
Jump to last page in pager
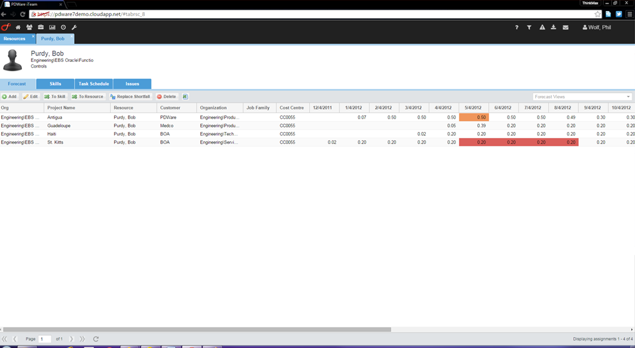coord(82,339)
